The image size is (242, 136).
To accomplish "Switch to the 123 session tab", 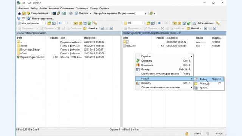I will [x=22, y=19].
